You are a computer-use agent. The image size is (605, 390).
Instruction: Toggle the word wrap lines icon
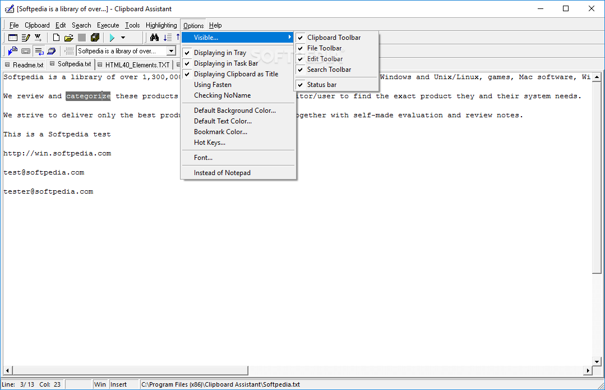(39, 51)
